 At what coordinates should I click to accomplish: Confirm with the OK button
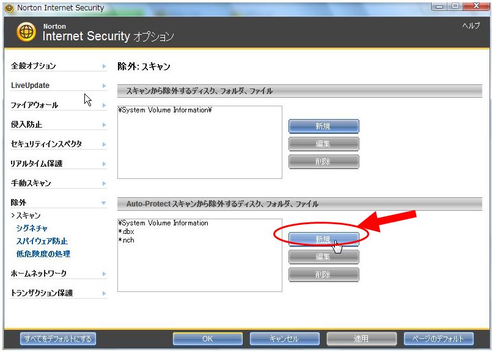tap(207, 338)
